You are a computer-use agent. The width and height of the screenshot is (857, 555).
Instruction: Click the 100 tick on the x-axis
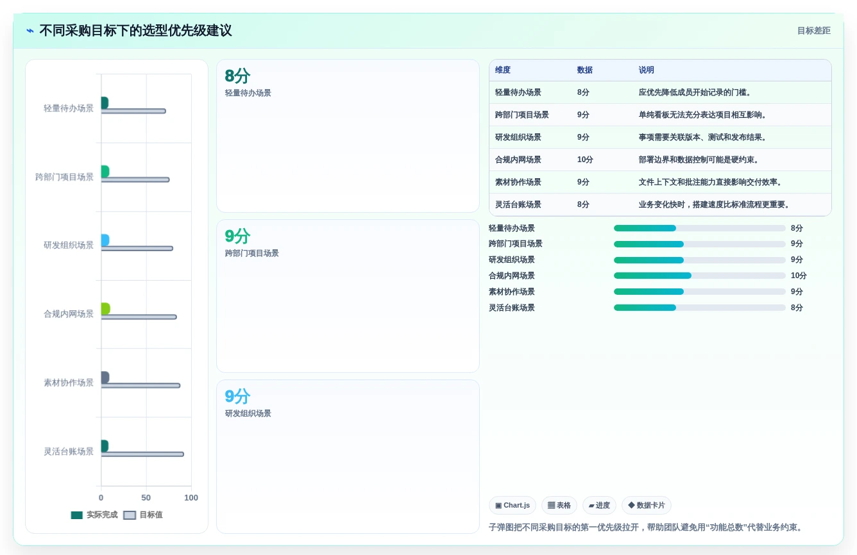click(x=191, y=498)
